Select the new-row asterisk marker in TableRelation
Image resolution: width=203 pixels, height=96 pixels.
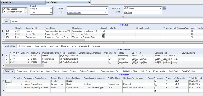click(x=3, y=91)
